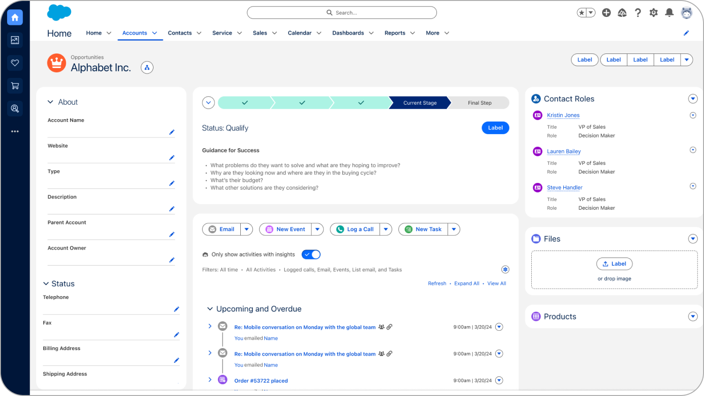Click the shopping cart sidebar icon
The height and width of the screenshot is (396, 704).
click(15, 86)
